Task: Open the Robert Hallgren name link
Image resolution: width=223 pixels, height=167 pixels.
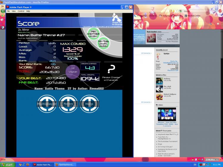Action: (x=170, y=94)
